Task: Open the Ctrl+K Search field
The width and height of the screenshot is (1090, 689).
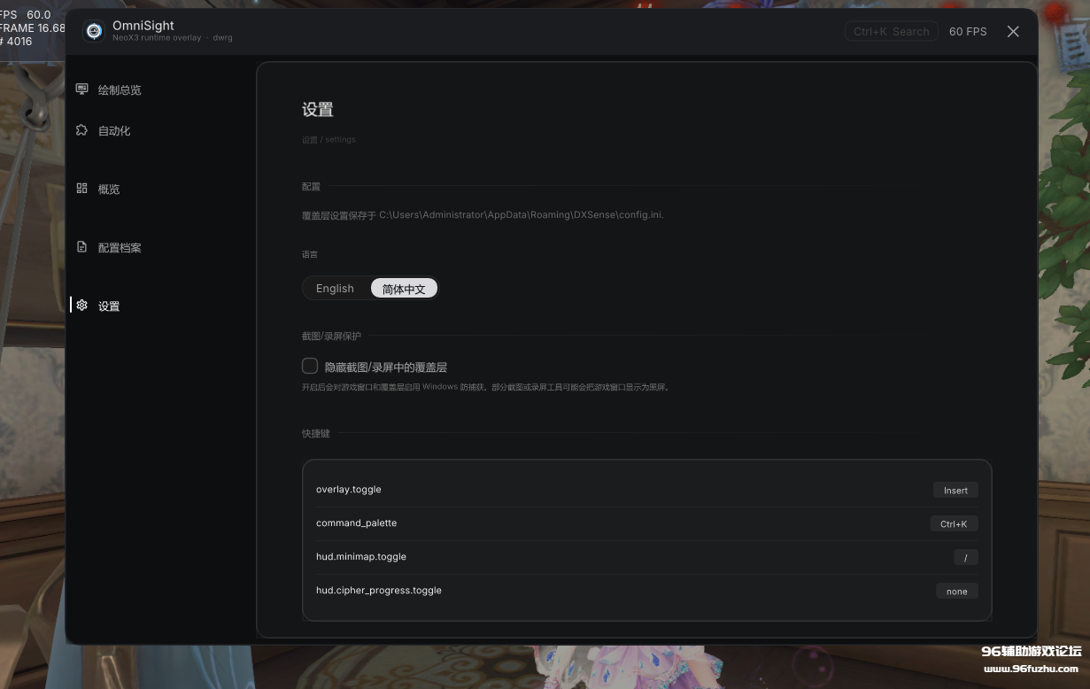Action: click(x=891, y=31)
